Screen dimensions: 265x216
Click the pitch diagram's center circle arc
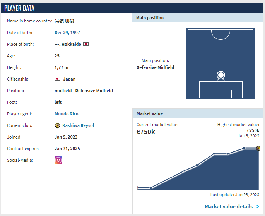coord(221,35)
